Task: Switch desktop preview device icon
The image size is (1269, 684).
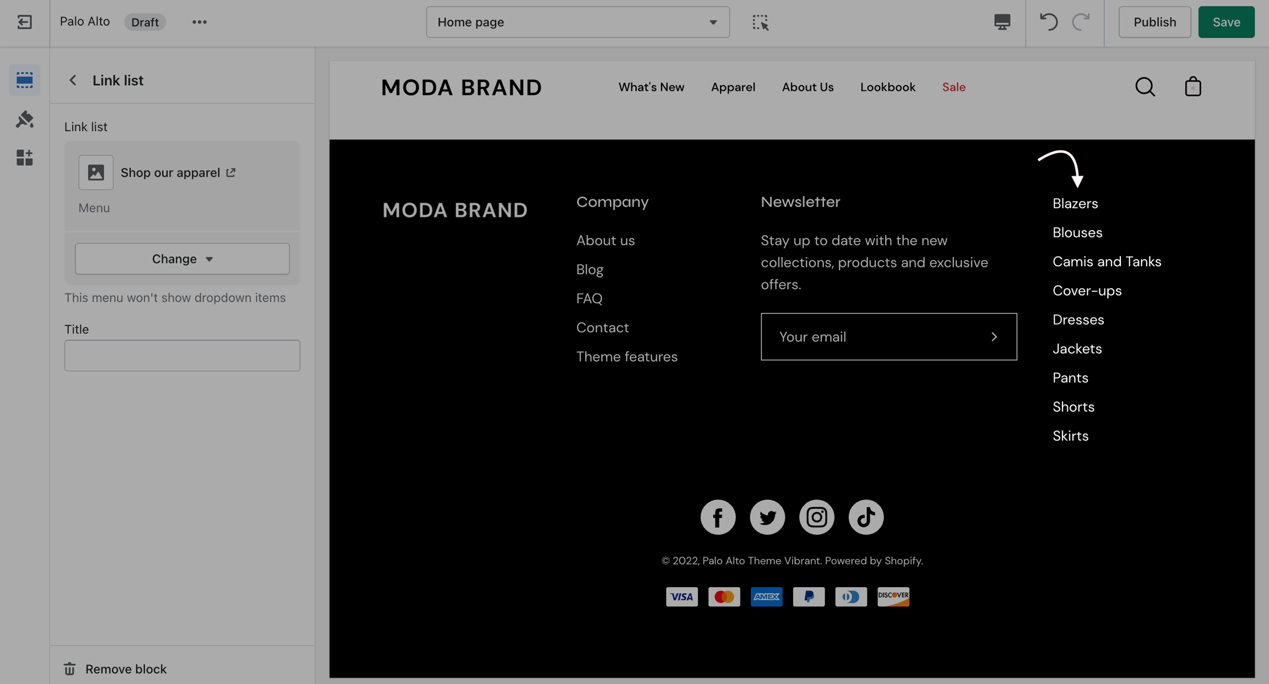Action: (x=1002, y=22)
